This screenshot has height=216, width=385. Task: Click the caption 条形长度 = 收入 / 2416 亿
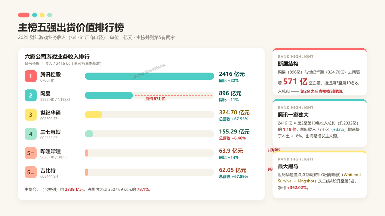[63, 64]
